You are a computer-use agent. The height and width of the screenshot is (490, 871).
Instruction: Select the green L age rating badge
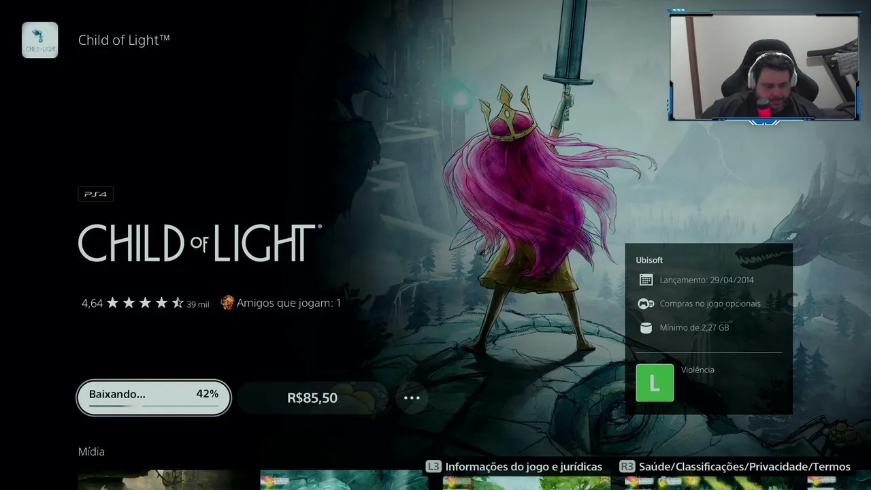pyautogui.click(x=655, y=382)
